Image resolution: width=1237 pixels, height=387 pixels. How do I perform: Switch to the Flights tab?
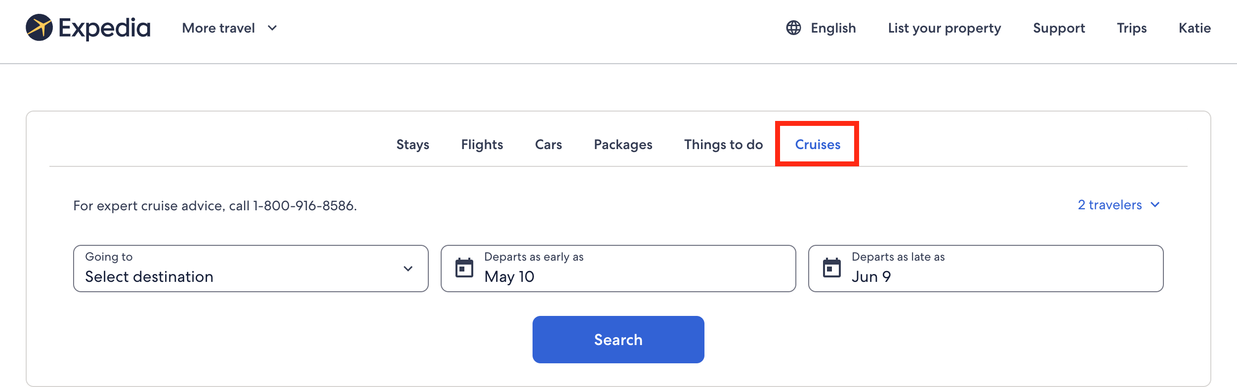[482, 145]
